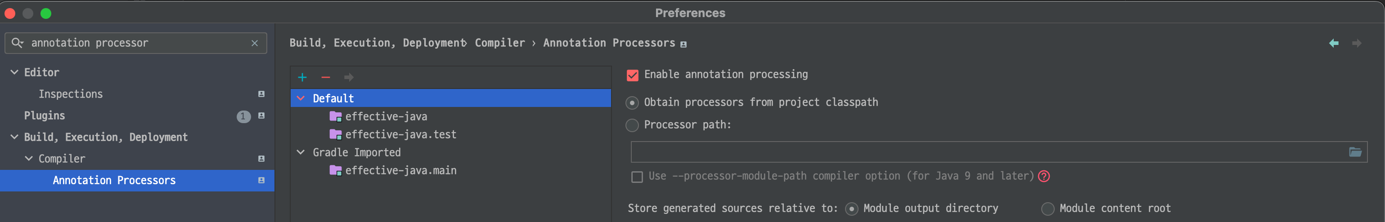Click the move to profile arrow icon
Viewport: 1385px width, 222px height.
pyautogui.click(x=348, y=77)
